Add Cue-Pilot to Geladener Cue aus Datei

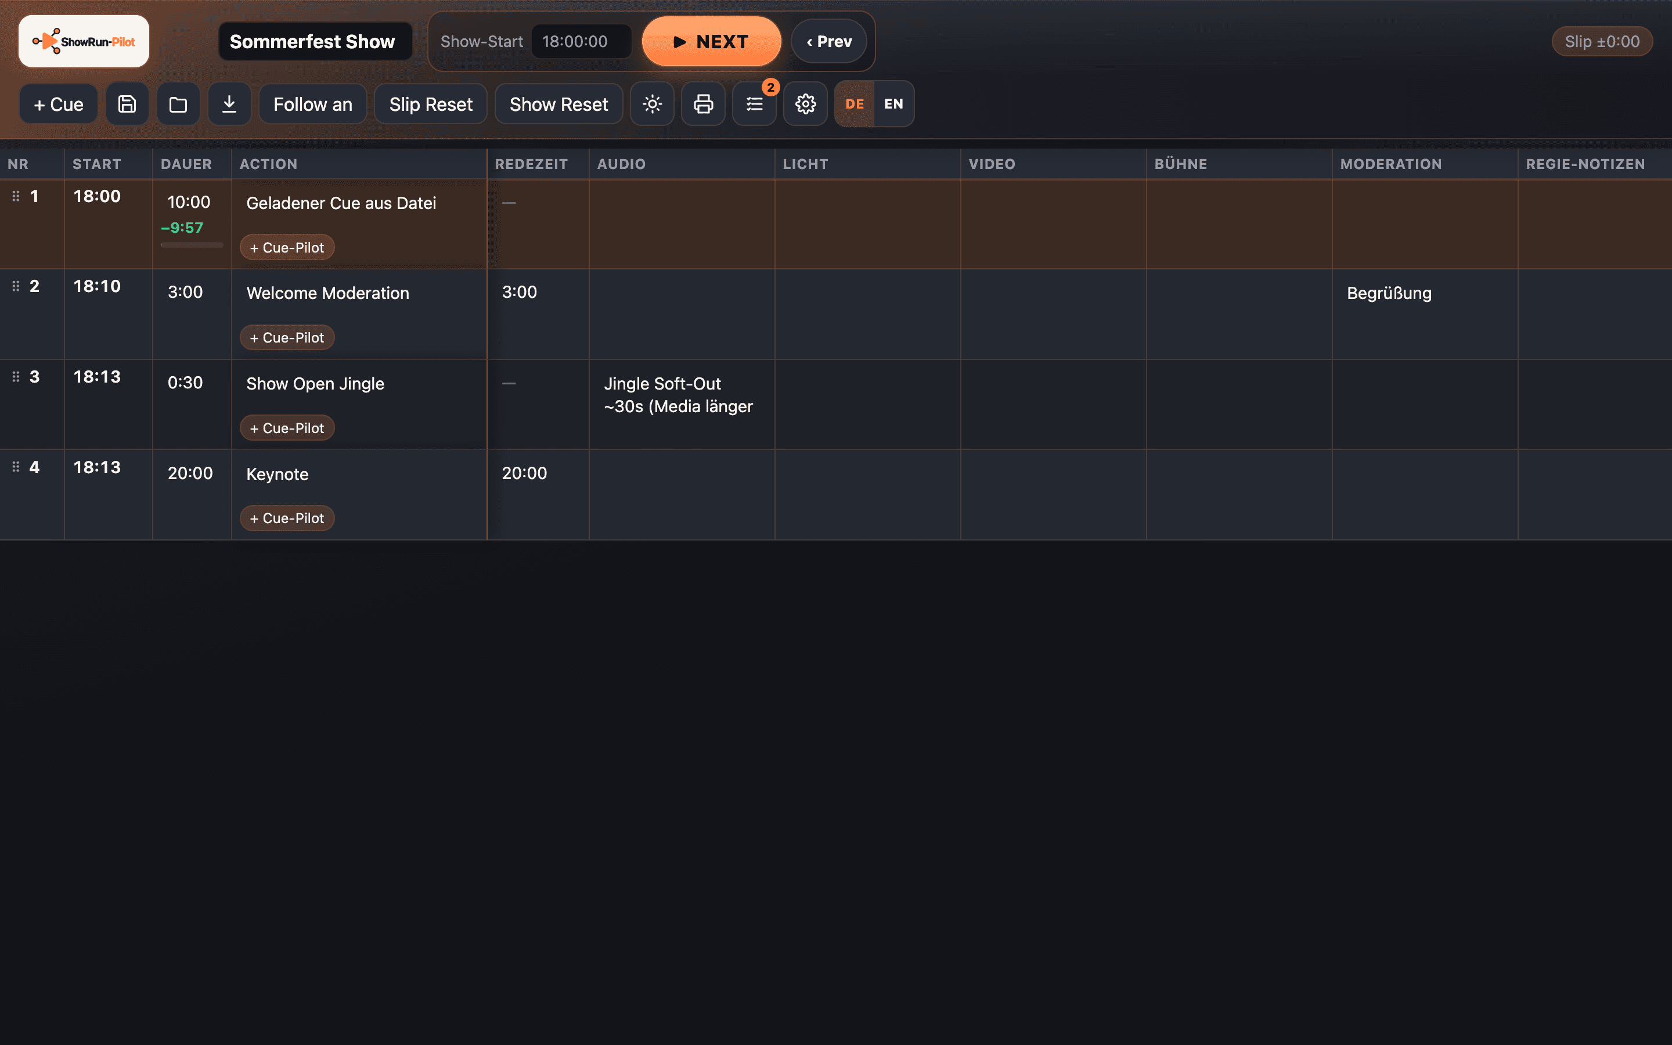tap(287, 247)
